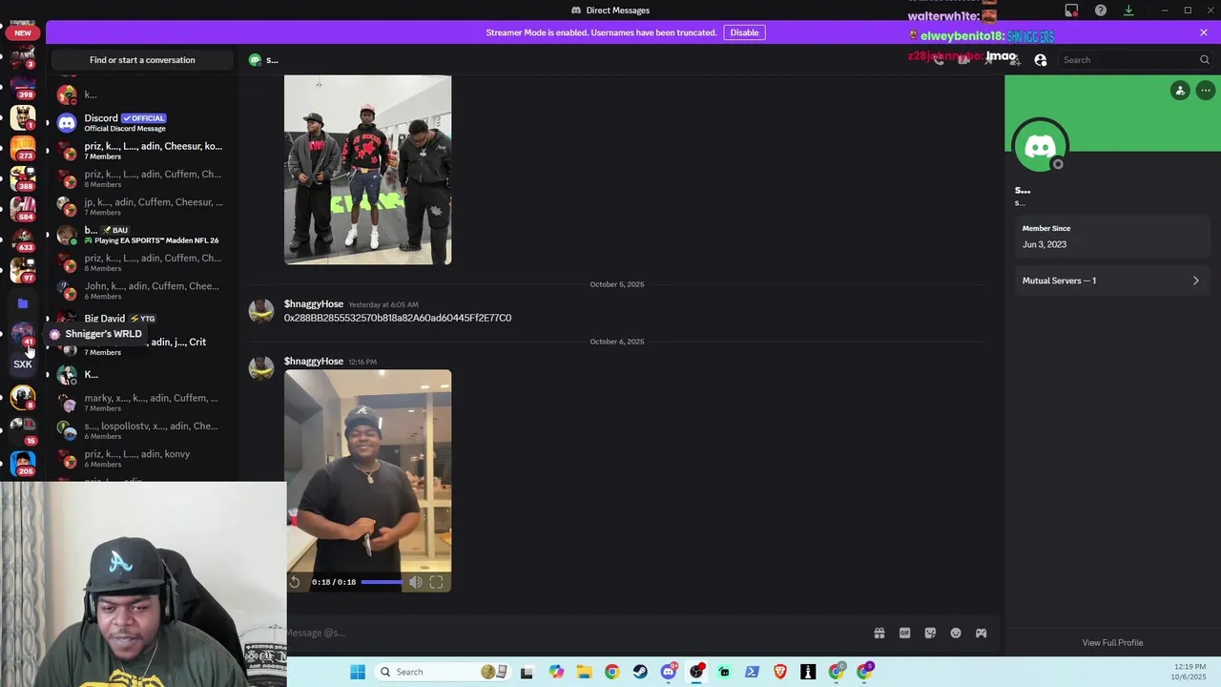This screenshot has width=1221, height=687.
Task: Click the 0x288BB285... address message text
Action: 398,318
